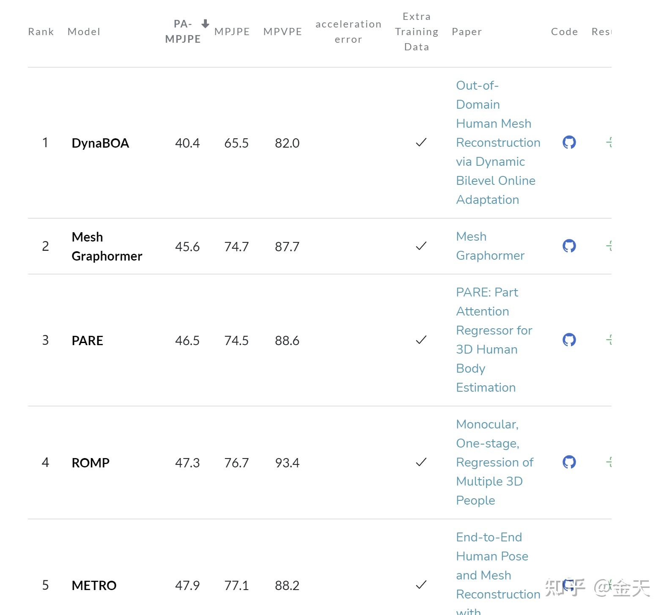Click the PA-MPJPE sort arrow icon
Viewport: 667px width, 615px height.
[205, 24]
